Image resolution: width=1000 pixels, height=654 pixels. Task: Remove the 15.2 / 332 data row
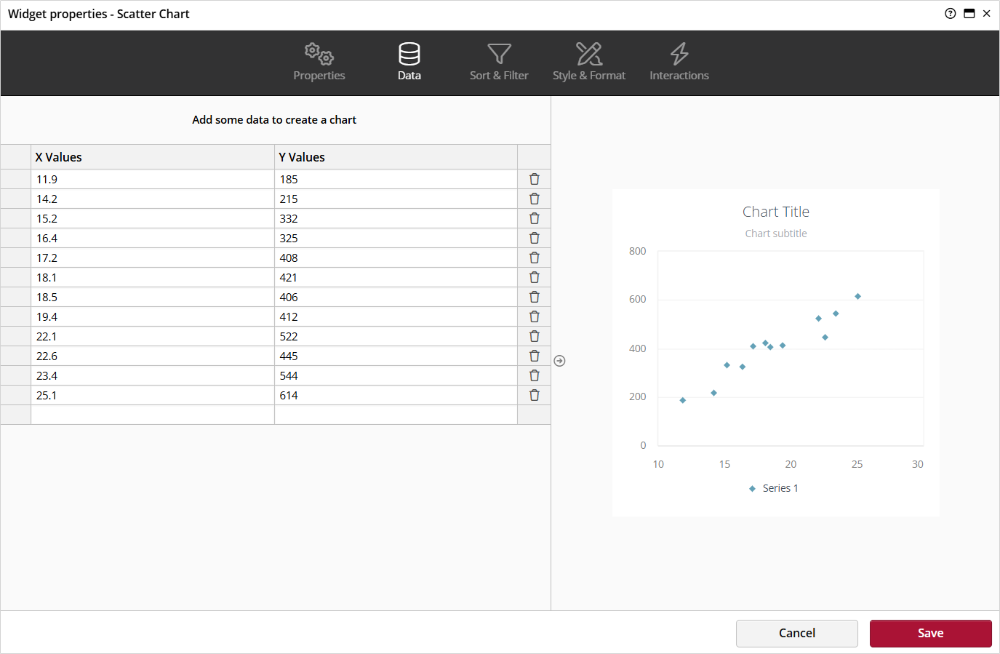tap(535, 218)
